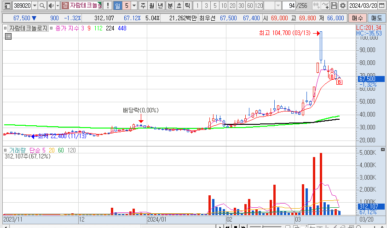Save chart with the floppy disk icon

pyautogui.click(x=334, y=6)
